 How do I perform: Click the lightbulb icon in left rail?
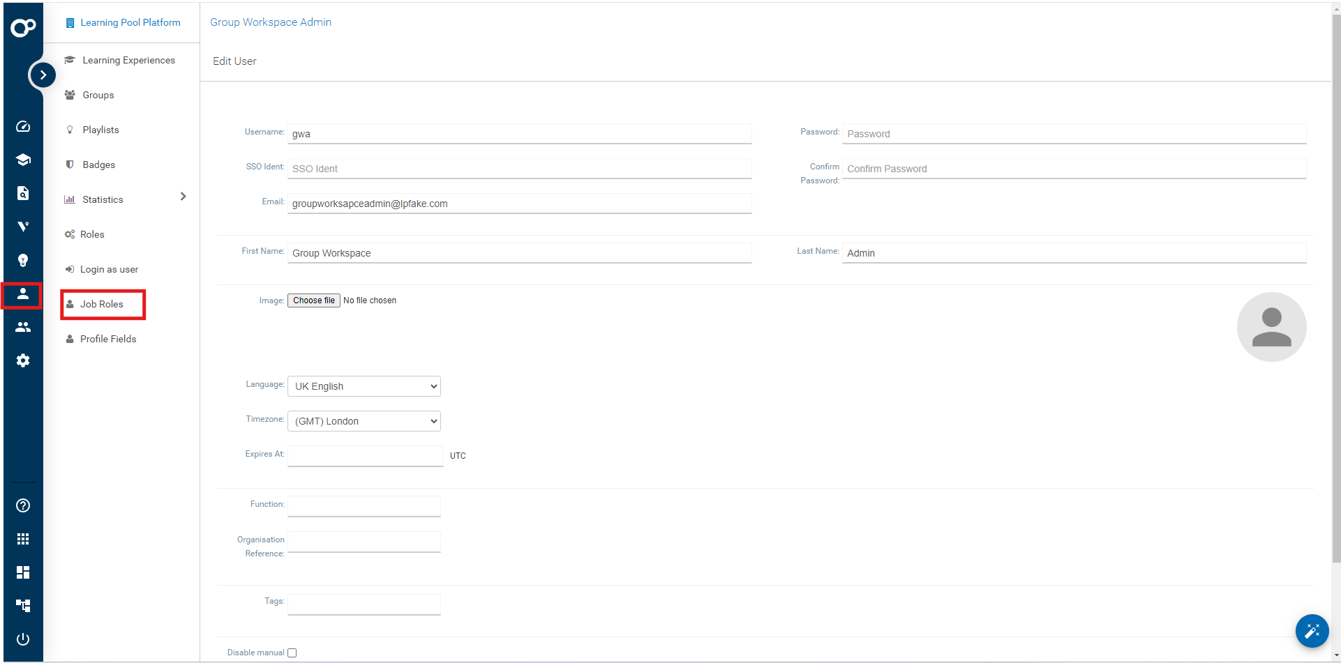23,260
